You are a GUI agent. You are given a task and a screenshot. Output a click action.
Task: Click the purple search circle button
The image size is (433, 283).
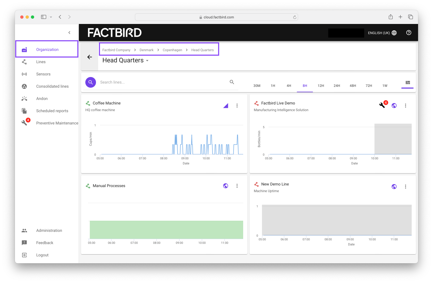(91, 82)
